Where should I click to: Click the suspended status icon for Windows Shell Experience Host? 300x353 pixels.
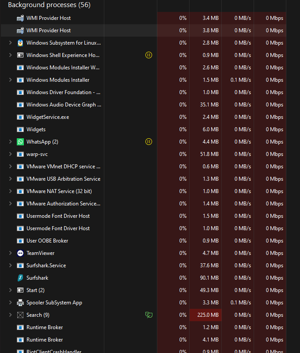click(148, 55)
